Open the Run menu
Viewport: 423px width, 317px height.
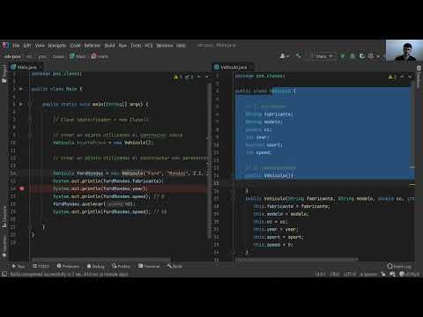coord(122,46)
